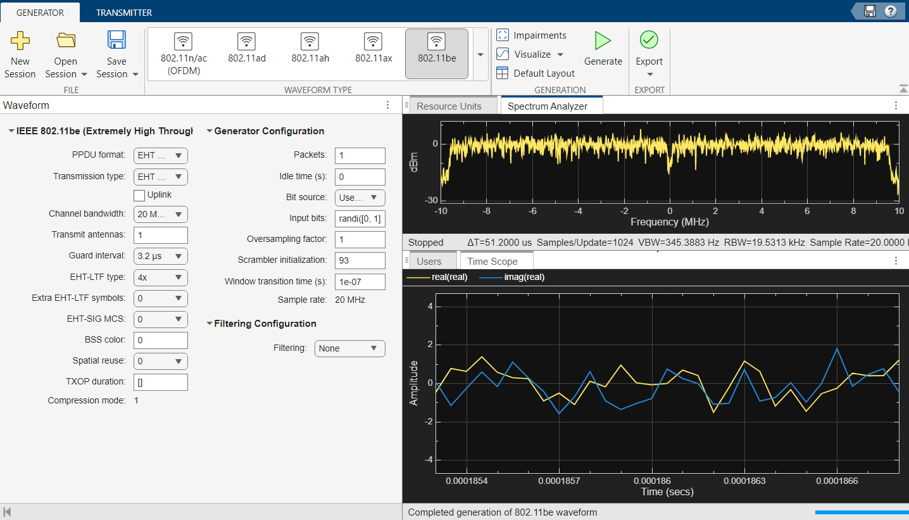
Task: Select the 802.11ad waveform type
Action: point(246,49)
